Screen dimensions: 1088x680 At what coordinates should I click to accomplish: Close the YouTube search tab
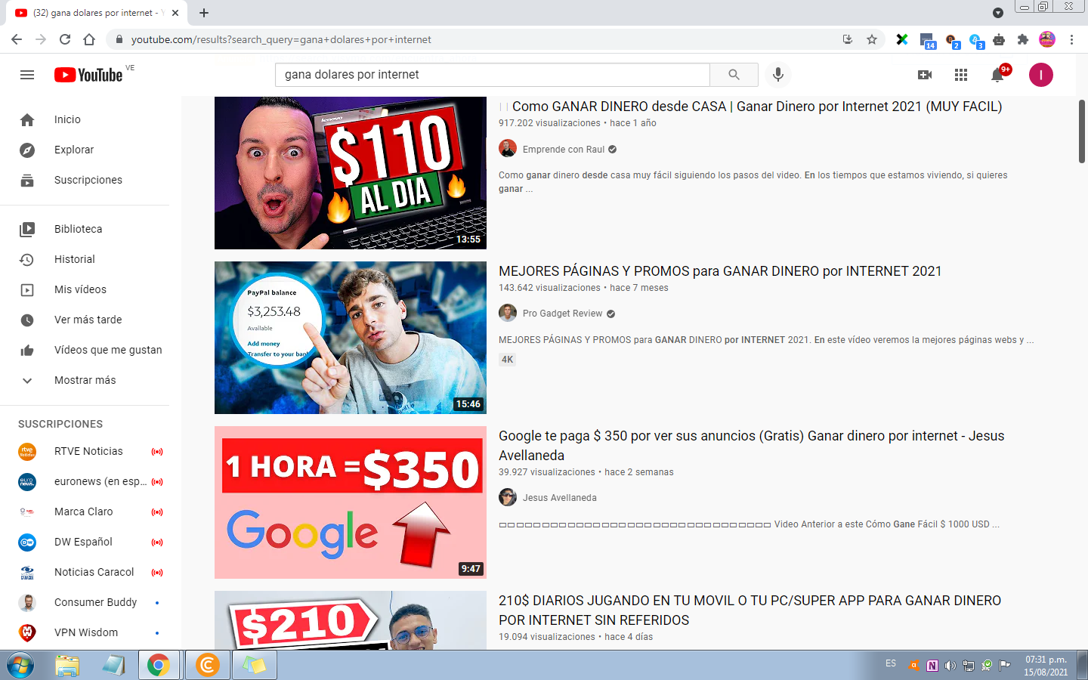pyautogui.click(x=175, y=13)
